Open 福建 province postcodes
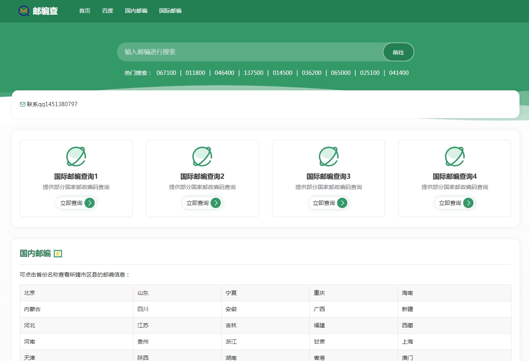The height and width of the screenshot is (361, 529). (319, 325)
